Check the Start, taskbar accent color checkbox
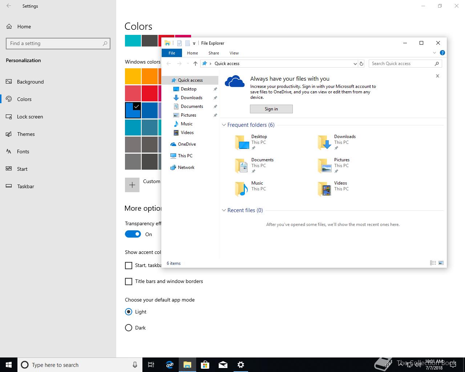 [x=129, y=266]
